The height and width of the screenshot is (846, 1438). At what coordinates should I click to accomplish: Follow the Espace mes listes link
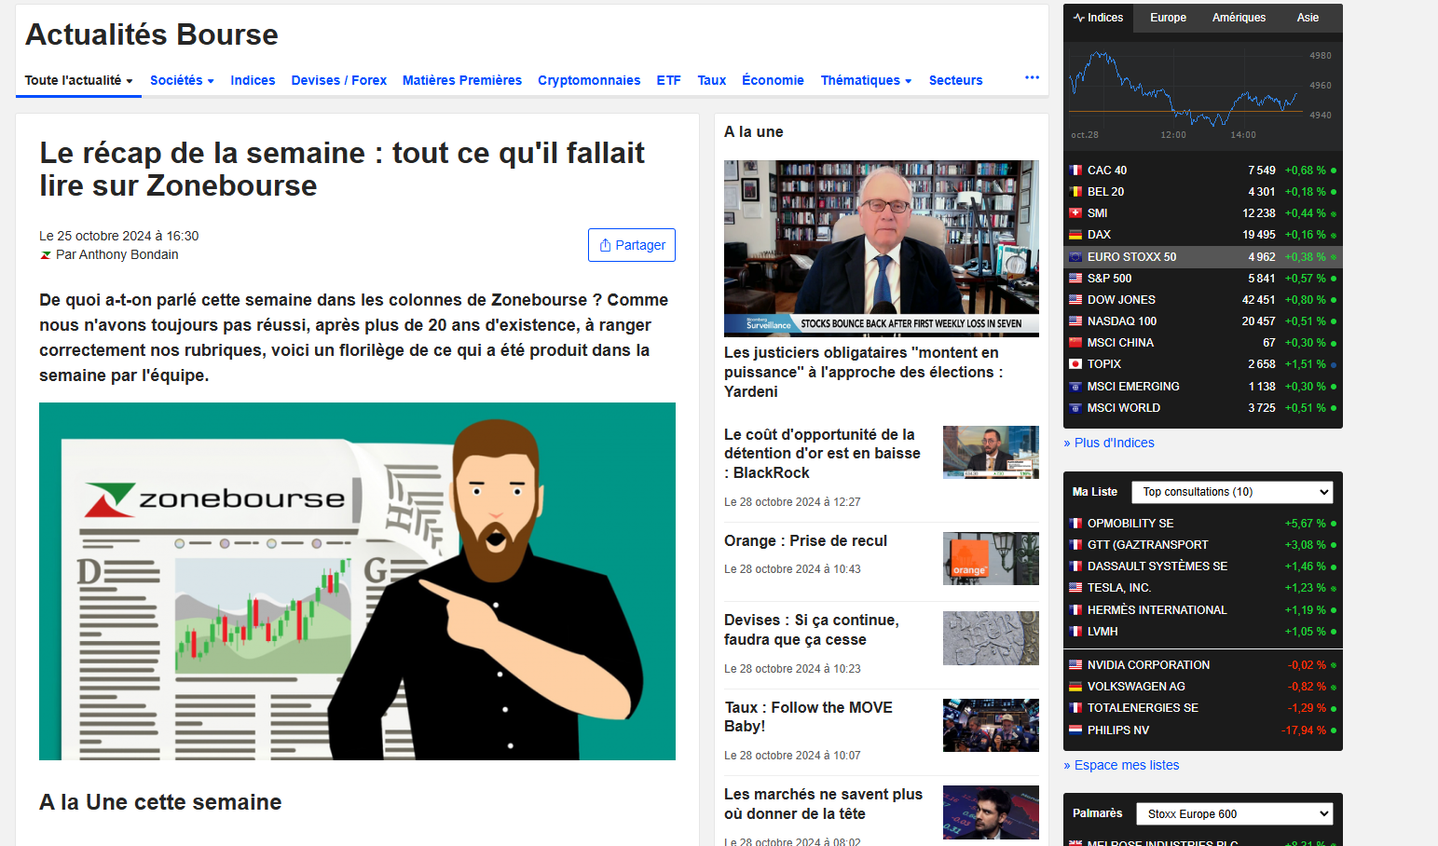pyautogui.click(x=1121, y=765)
